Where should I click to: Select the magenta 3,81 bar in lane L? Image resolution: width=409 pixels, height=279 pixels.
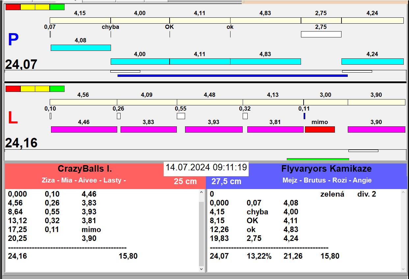[275, 129]
